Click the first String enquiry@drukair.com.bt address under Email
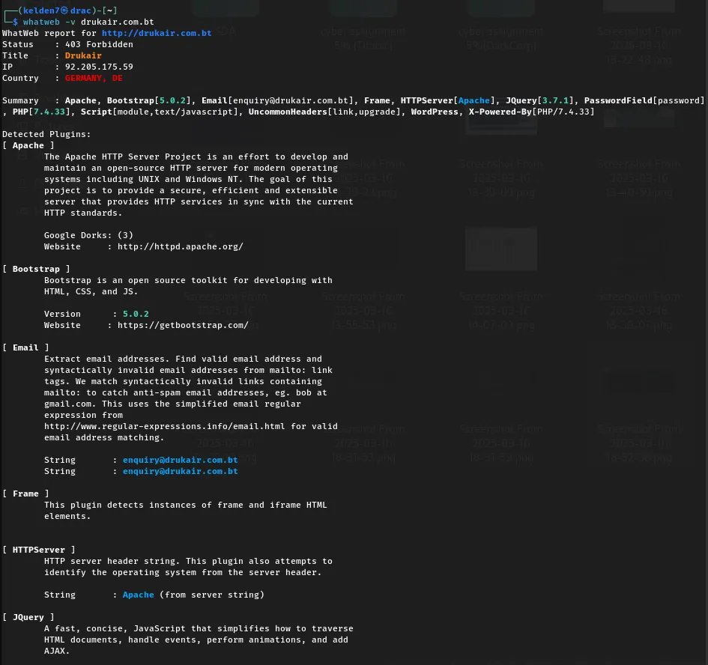This screenshot has width=708, height=665. pyautogui.click(x=180, y=460)
